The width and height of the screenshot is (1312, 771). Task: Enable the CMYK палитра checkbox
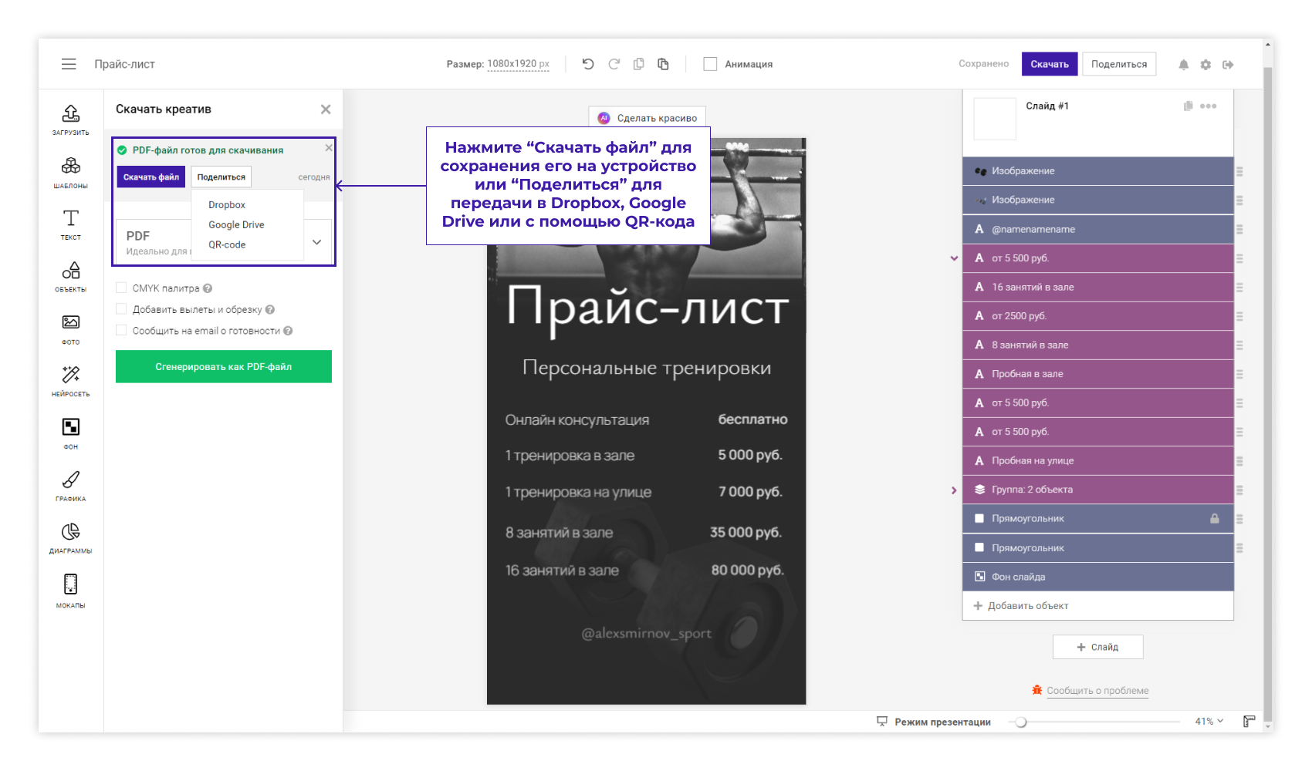121,288
